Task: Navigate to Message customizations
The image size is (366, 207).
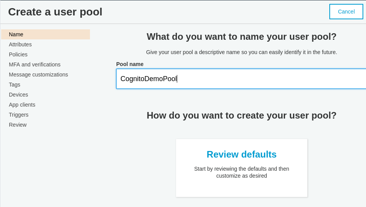Action: (x=39, y=75)
